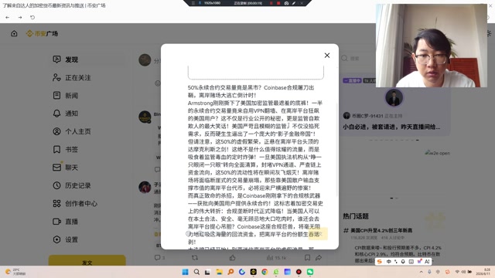Viewport: 495px width, 278px height.
Task: Click the repost icon under the post
Action: pyautogui.click(x=195, y=257)
